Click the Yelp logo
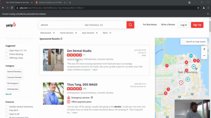 [11, 25]
